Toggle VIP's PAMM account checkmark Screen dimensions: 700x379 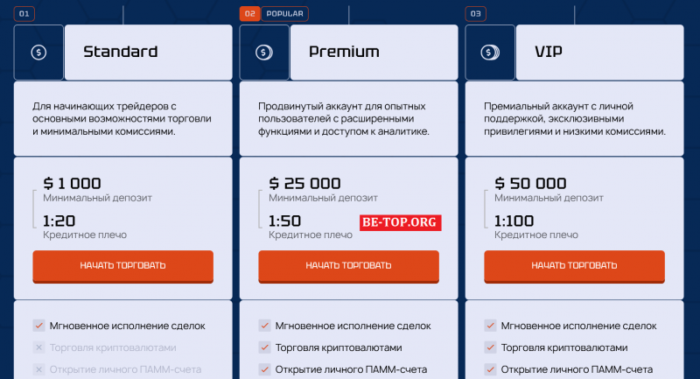point(490,369)
